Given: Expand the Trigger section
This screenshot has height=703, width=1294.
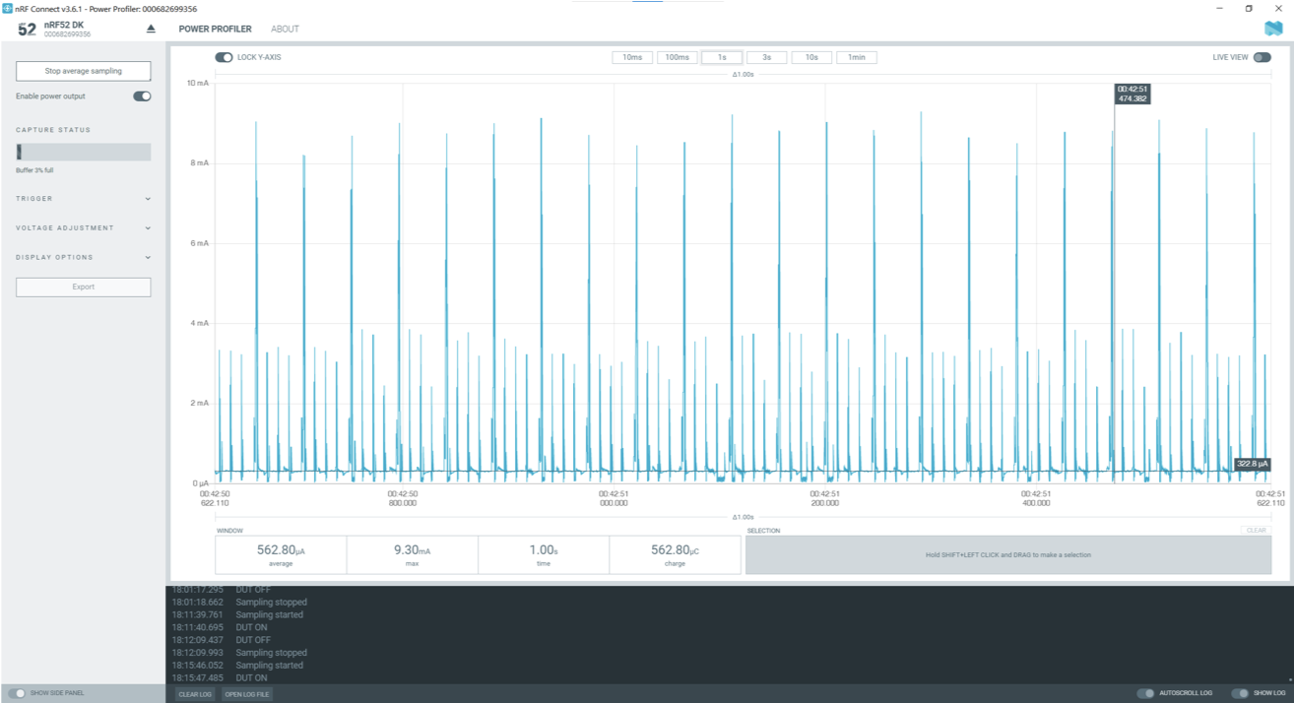Looking at the screenshot, I should (84, 199).
